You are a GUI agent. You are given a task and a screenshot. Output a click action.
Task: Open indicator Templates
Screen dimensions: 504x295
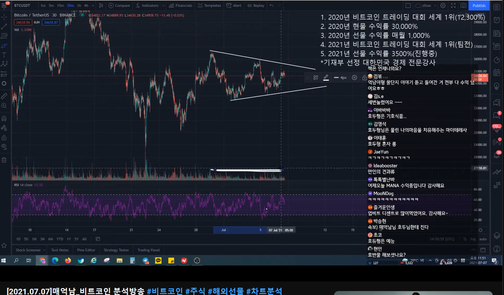click(209, 5)
